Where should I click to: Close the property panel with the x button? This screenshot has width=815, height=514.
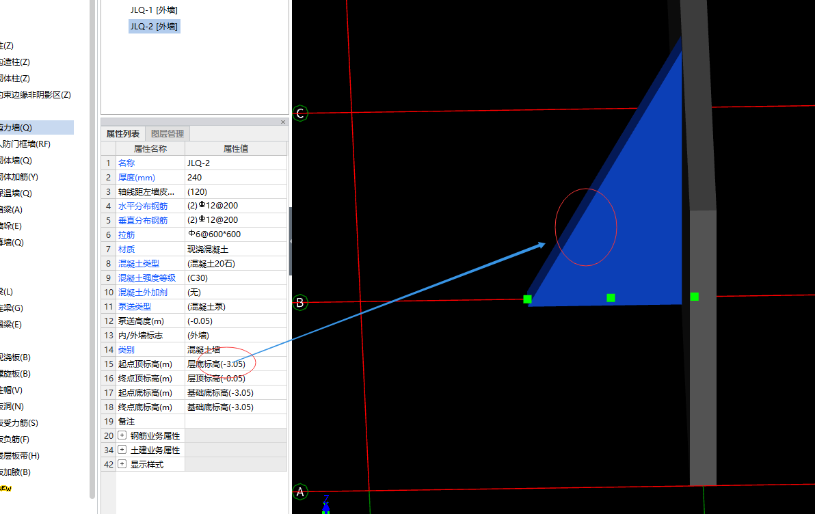point(283,122)
